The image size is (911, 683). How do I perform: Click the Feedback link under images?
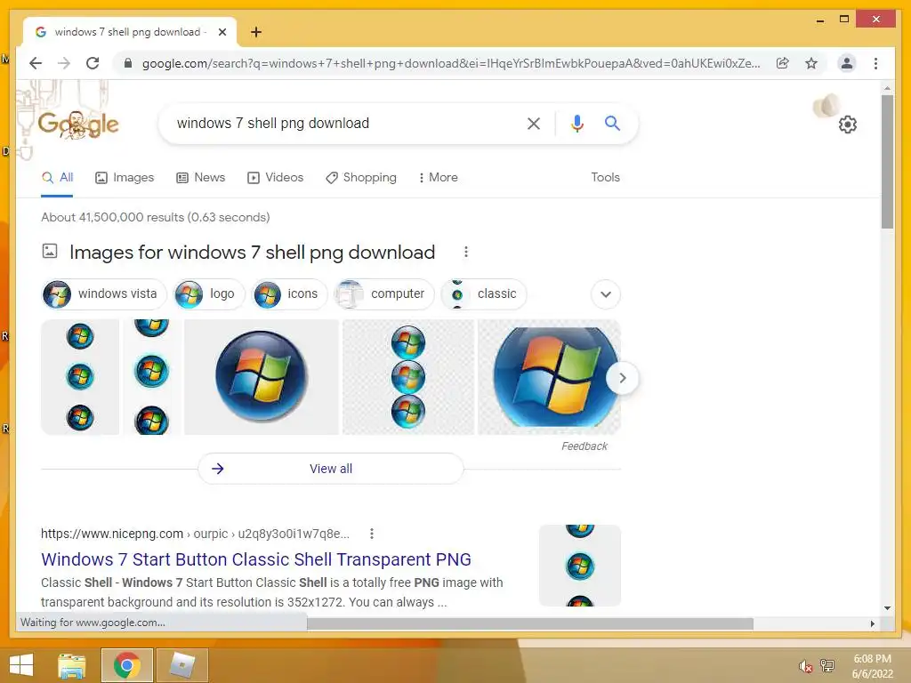coord(584,446)
